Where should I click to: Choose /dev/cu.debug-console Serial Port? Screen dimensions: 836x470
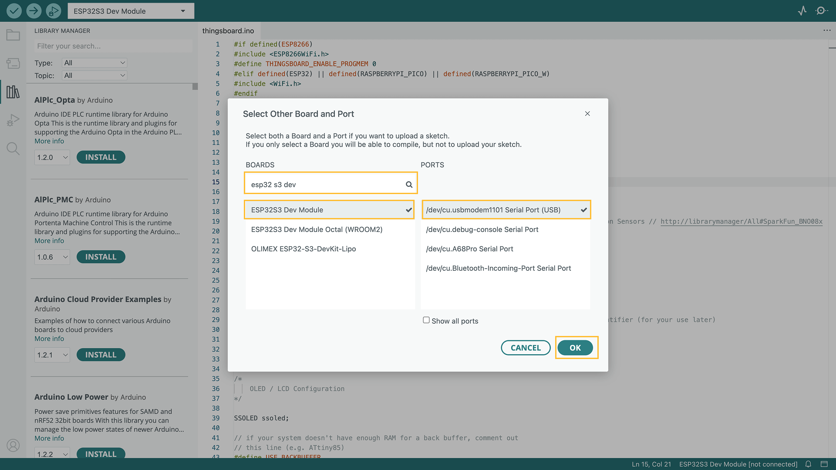click(482, 229)
